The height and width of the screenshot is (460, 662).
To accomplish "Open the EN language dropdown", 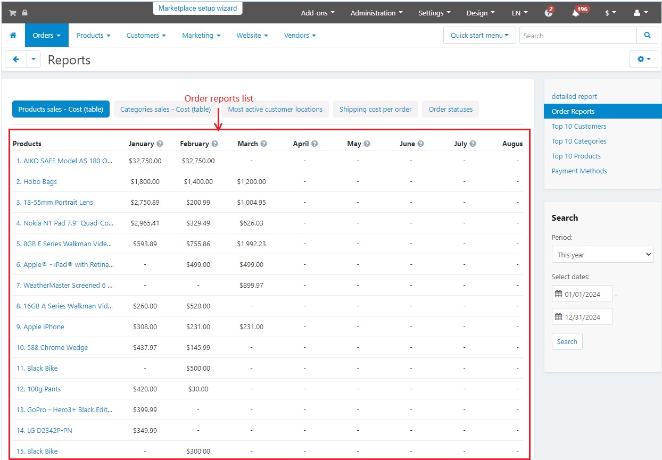I will [x=520, y=13].
